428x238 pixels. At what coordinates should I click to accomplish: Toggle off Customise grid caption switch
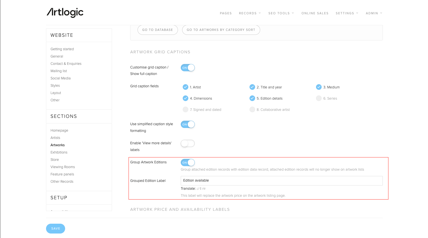(188, 68)
